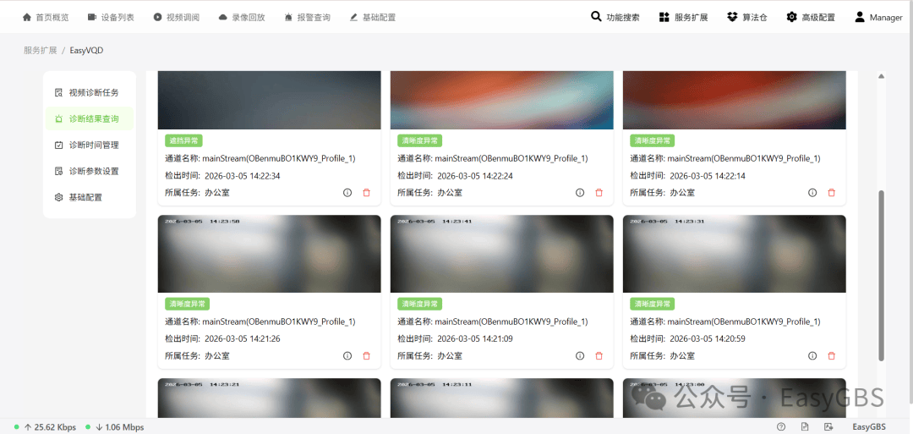Image resolution: width=913 pixels, height=434 pixels.
Task: Open blurred snapshot stamped 14:23:50
Action: pos(269,254)
